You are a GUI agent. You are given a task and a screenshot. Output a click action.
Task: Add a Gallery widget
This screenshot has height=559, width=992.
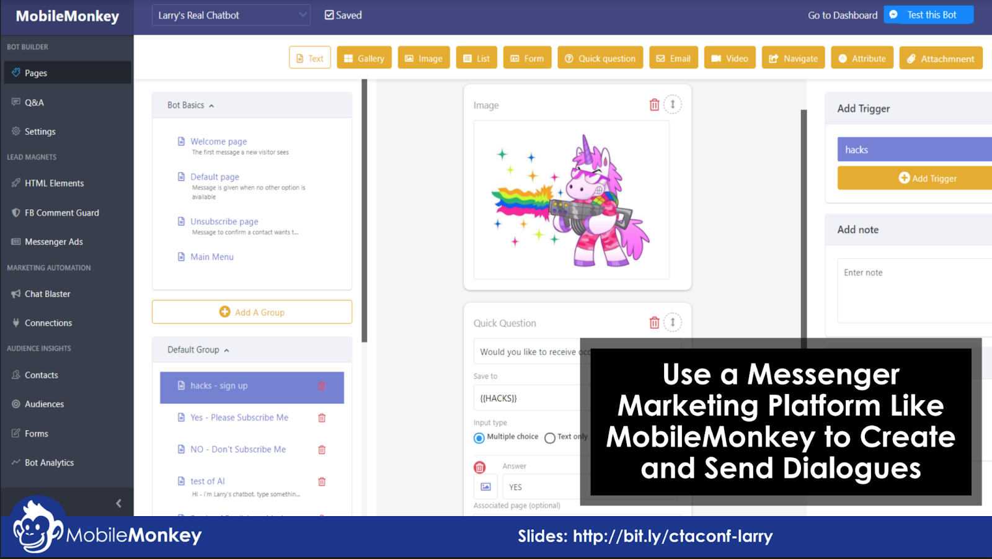364,58
